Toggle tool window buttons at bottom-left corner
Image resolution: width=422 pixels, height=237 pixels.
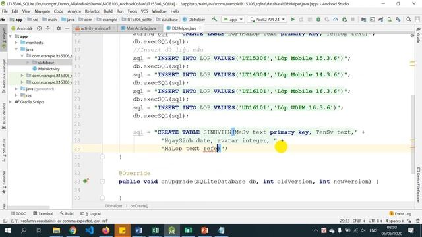[5, 221]
